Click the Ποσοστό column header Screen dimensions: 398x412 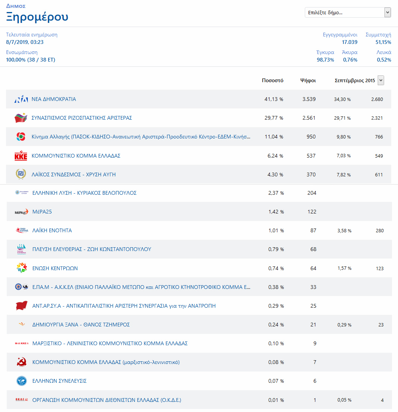[x=272, y=80]
